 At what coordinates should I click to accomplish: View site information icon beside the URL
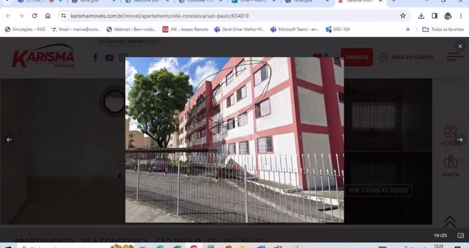(x=63, y=16)
